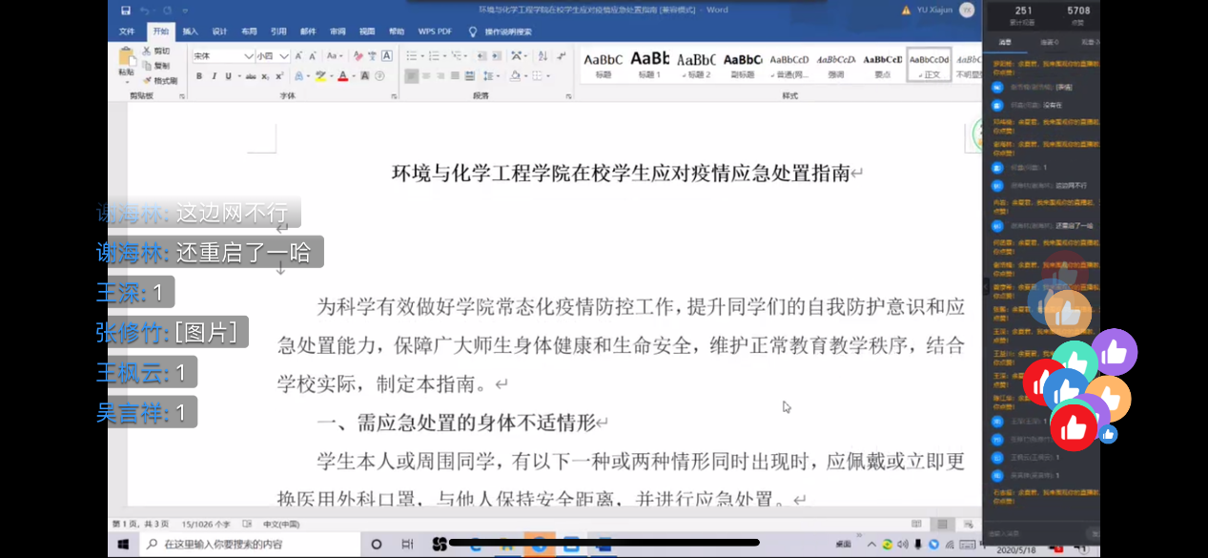The height and width of the screenshot is (558, 1208).
Task: Click the Increase Indent icon
Action: pyautogui.click(x=494, y=56)
